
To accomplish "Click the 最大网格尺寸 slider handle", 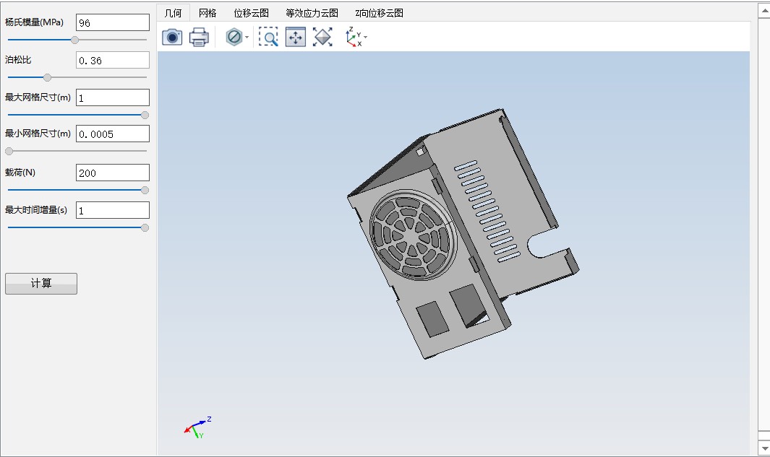I will click(145, 116).
